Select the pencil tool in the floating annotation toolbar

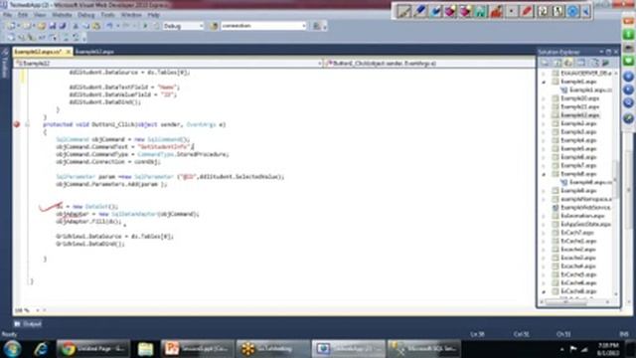403,11
